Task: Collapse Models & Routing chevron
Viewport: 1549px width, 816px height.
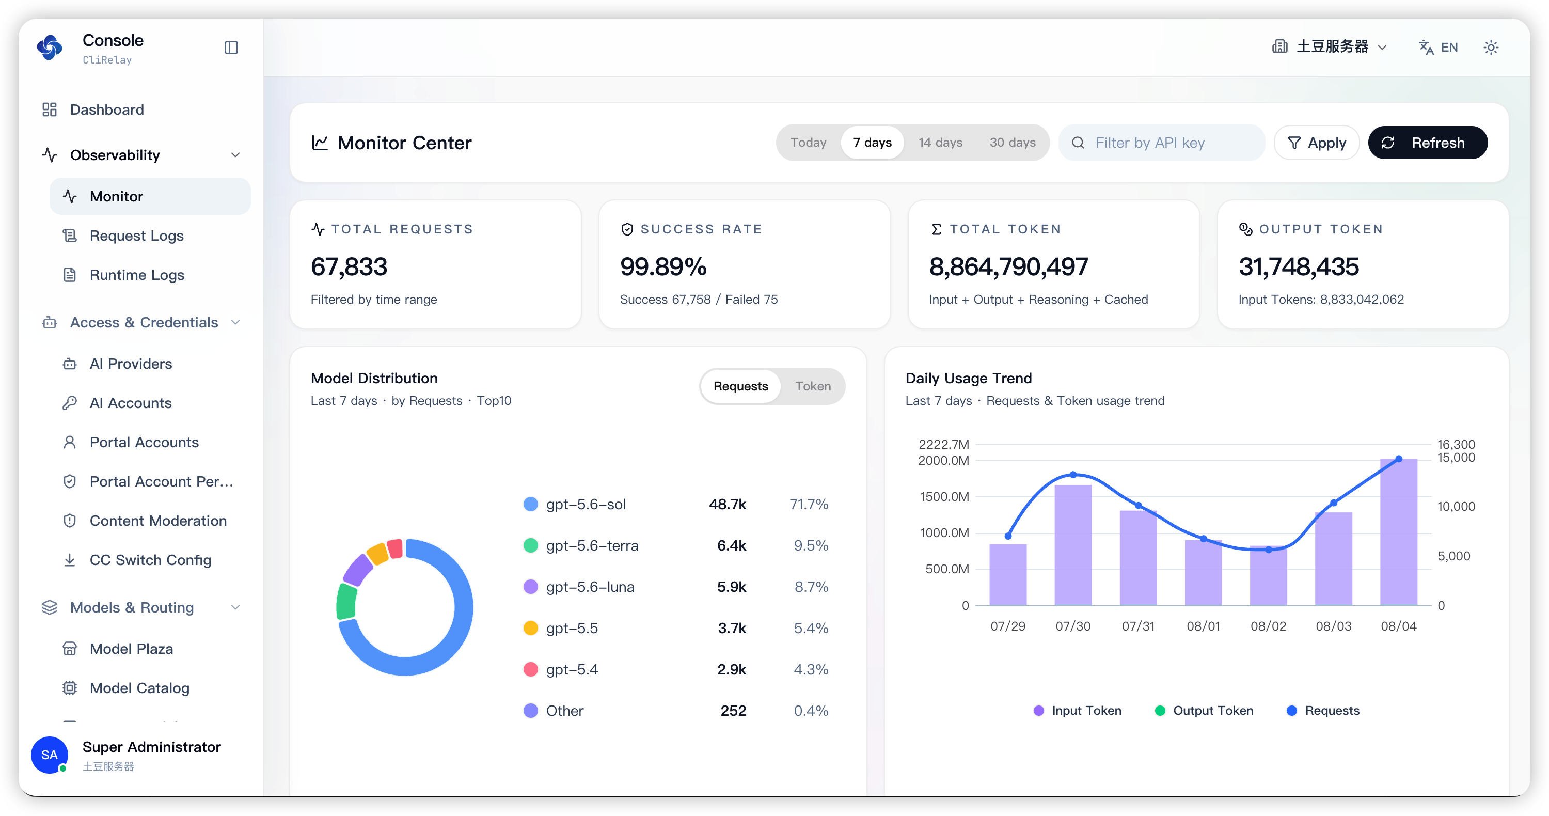Action: tap(236, 607)
